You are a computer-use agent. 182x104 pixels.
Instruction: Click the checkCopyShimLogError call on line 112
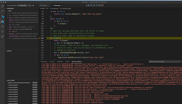pos(75,53)
